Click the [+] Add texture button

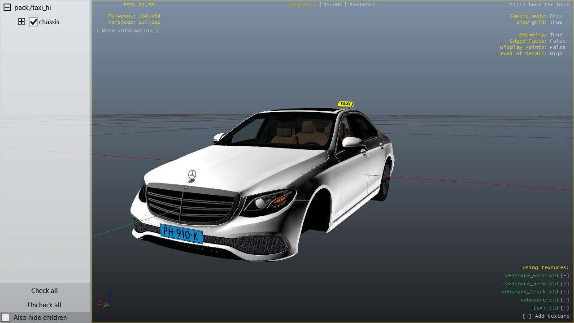546,316
